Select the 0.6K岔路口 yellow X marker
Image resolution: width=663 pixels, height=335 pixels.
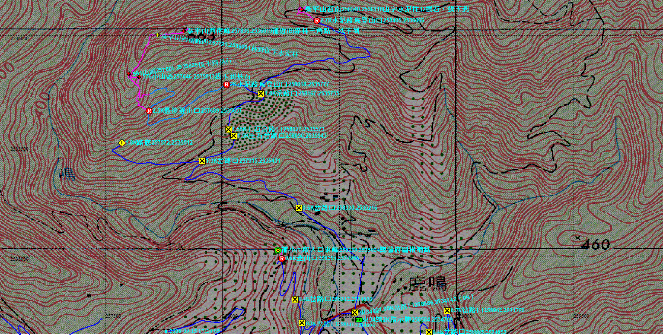(299, 208)
